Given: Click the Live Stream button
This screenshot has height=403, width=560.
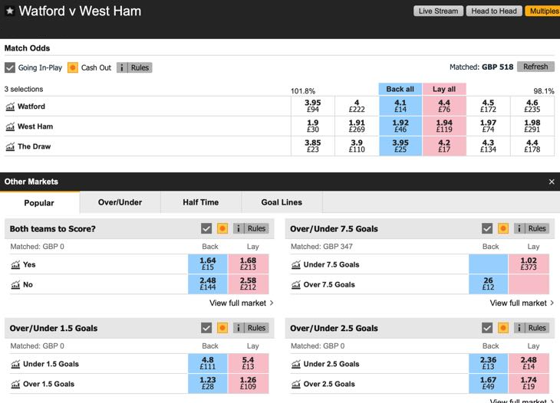Looking at the screenshot, I should tap(439, 11).
